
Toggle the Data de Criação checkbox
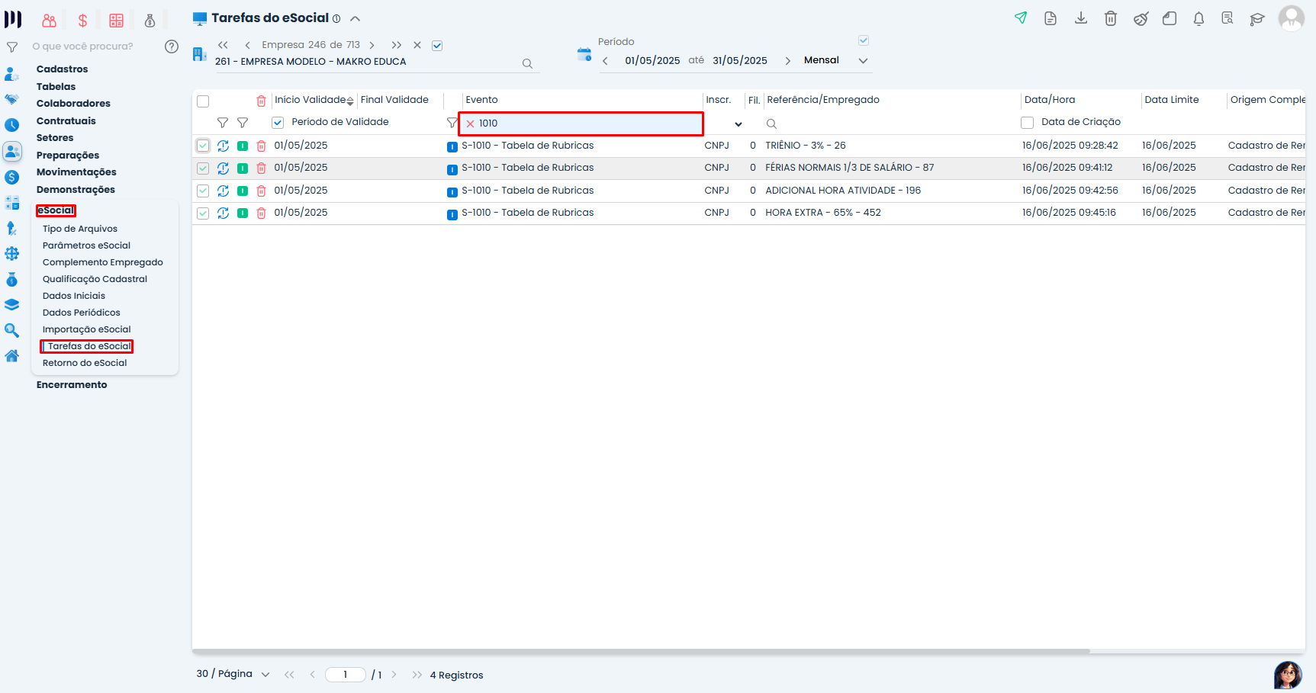coord(1028,123)
